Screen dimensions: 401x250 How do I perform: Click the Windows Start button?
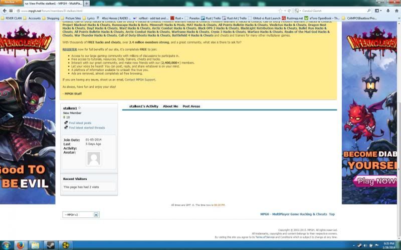pos(6,245)
